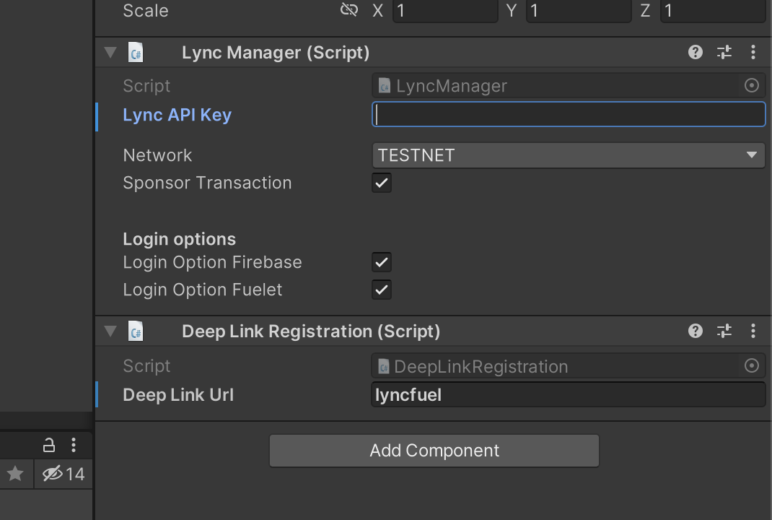Open the Network TESTNET dropdown

click(x=568, y=155)
